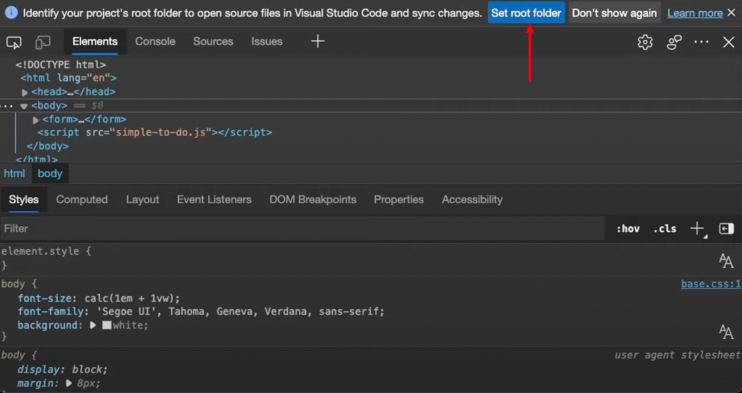The width and height of the screenshot is (742, 393).
Task: Click the font-size value calc(1em + 1vw)
Action: pyautogui.click(x=130, y=298)
